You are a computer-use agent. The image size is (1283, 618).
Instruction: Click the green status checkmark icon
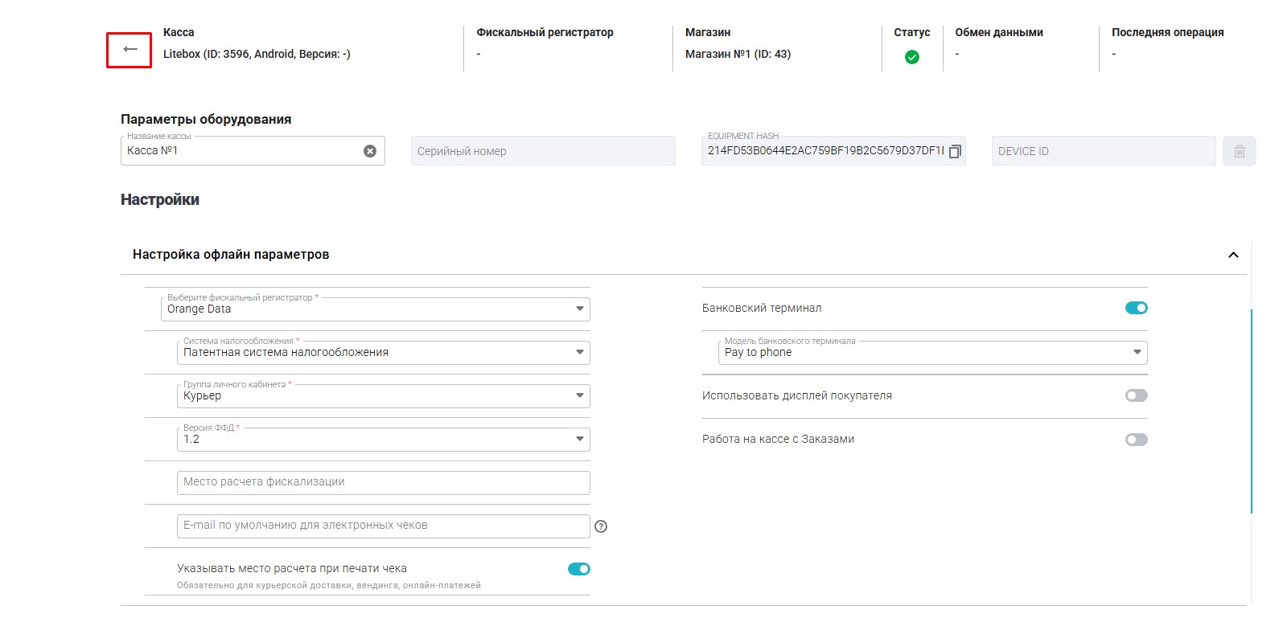[911, 57]
